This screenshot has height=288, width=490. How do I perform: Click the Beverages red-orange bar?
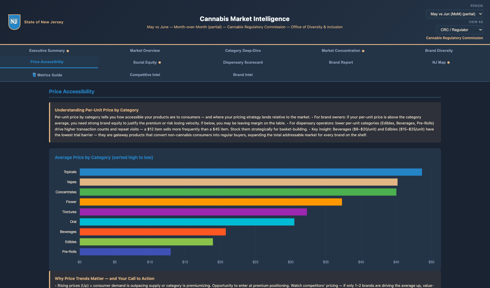(x=153, y=232)
